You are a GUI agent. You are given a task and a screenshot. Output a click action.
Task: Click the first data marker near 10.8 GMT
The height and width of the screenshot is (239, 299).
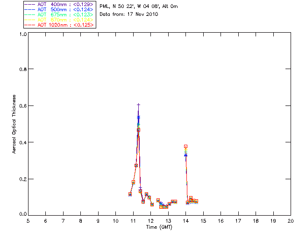pos(130,194)
